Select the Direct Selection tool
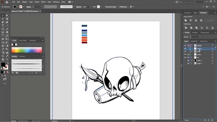The image size is (217, 122). (x=7, y=15)
